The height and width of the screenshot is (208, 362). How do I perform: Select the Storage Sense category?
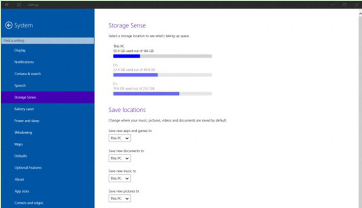tap(47, 97)
